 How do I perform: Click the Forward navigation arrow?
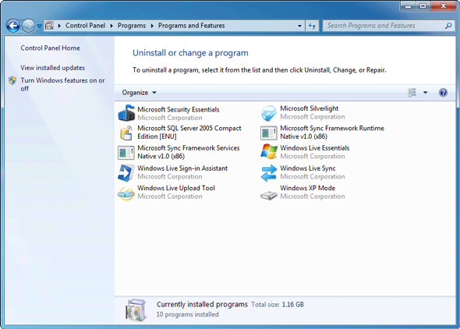click(28, 26)
